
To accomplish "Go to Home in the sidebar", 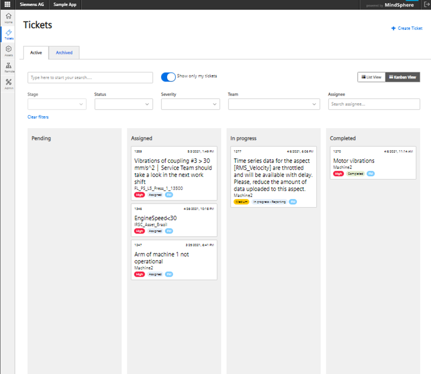I will click(x=8, y=18).
